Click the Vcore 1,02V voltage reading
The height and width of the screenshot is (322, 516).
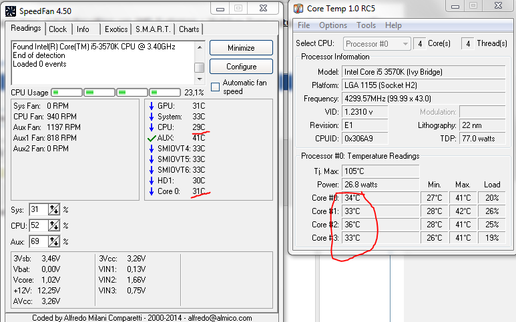tap(37, 280)
